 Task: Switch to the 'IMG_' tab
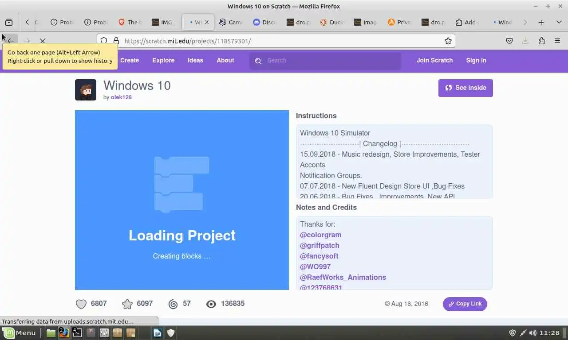[x=163, y=22]
